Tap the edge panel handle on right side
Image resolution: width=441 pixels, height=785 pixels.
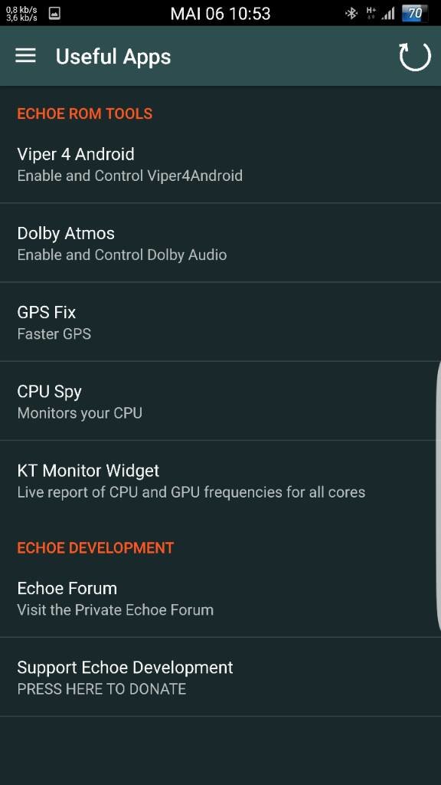439,496
